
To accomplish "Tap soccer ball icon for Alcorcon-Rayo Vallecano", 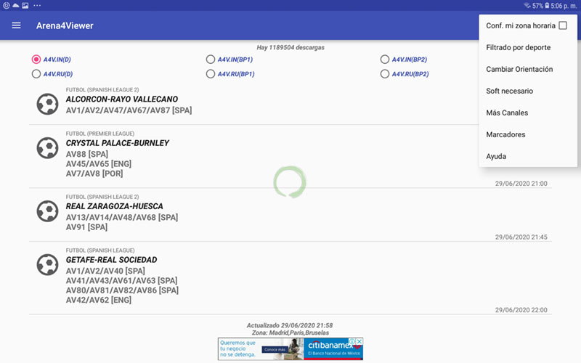I will (47, 104).
